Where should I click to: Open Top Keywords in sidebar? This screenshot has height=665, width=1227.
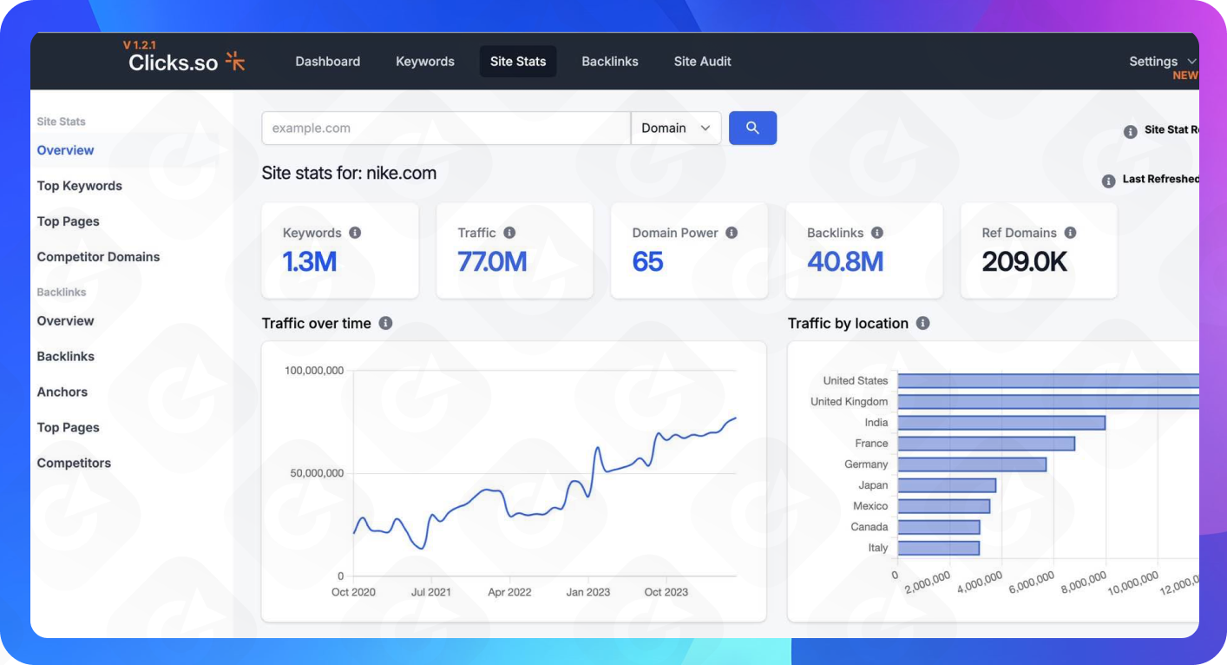tap(80, 186)
